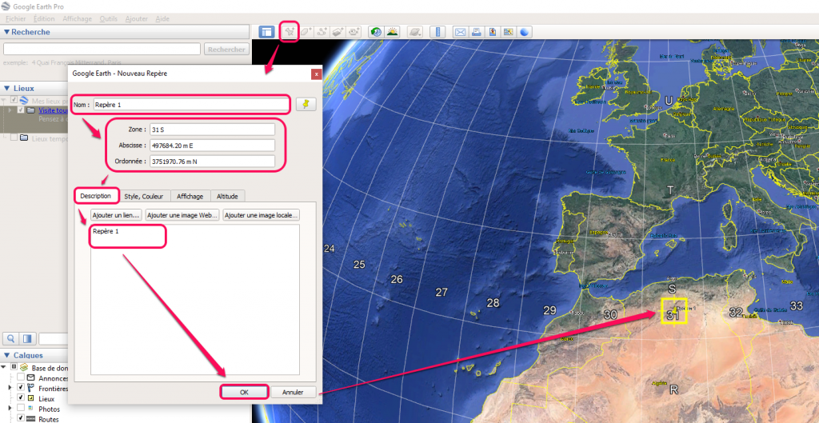Uncheck the Routes layer checkbox
This screenshot has height=423, width=819.
[21, 419]
